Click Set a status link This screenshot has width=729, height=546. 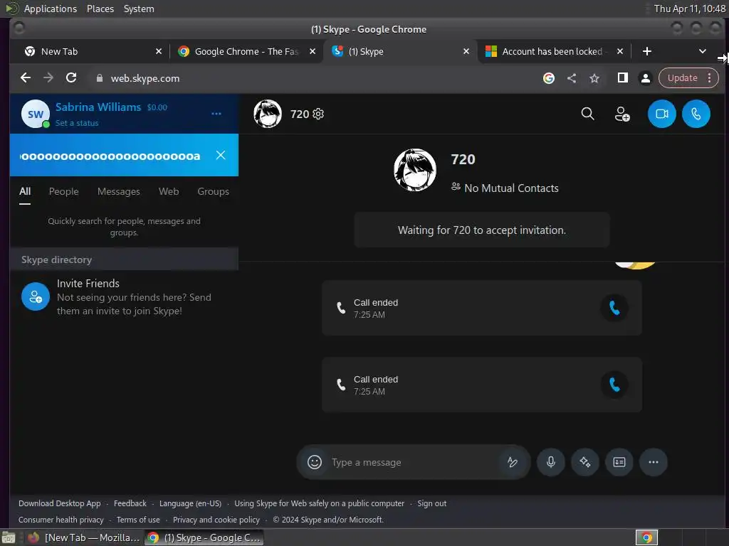click(x=77, y=123)
